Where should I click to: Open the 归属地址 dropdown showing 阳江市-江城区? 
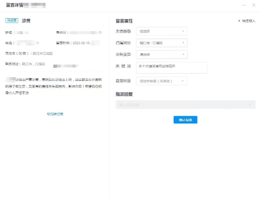pyautogui.click(x=162, y=43)
